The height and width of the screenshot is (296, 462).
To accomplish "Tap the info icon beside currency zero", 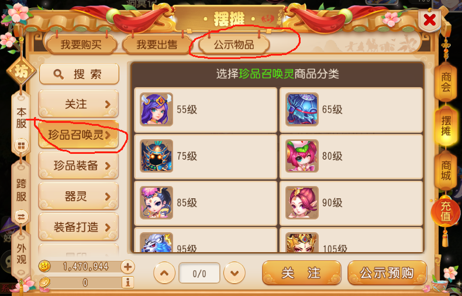I will (128, 283).
